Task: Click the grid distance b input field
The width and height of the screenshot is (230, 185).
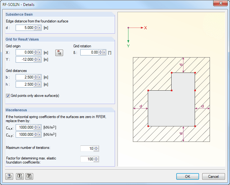Action: pos(25,77)
